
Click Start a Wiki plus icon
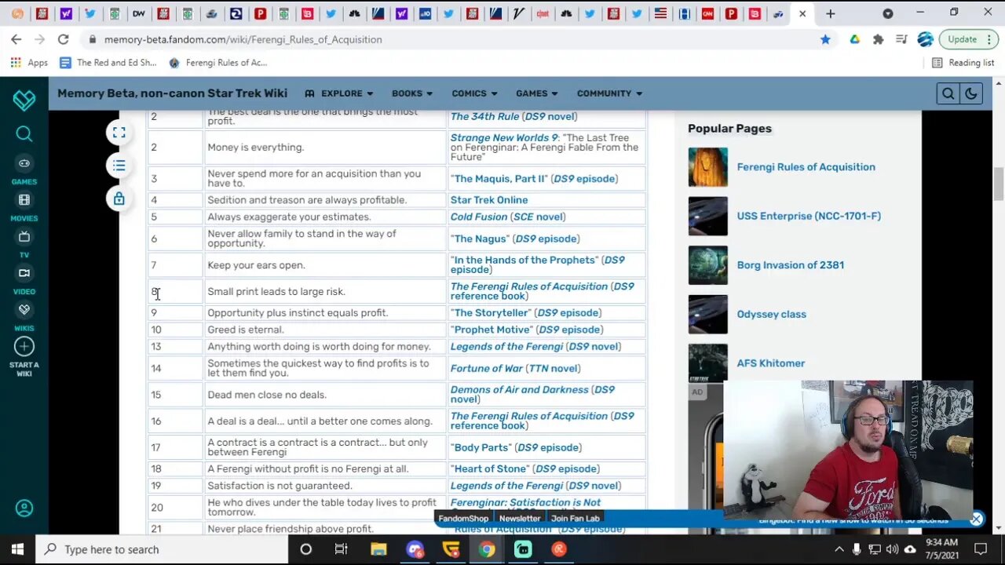pyautogui.click(x=24, y=346)
